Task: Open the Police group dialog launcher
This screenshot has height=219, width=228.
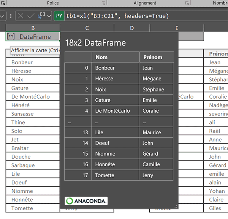Action: pos(103,3)
